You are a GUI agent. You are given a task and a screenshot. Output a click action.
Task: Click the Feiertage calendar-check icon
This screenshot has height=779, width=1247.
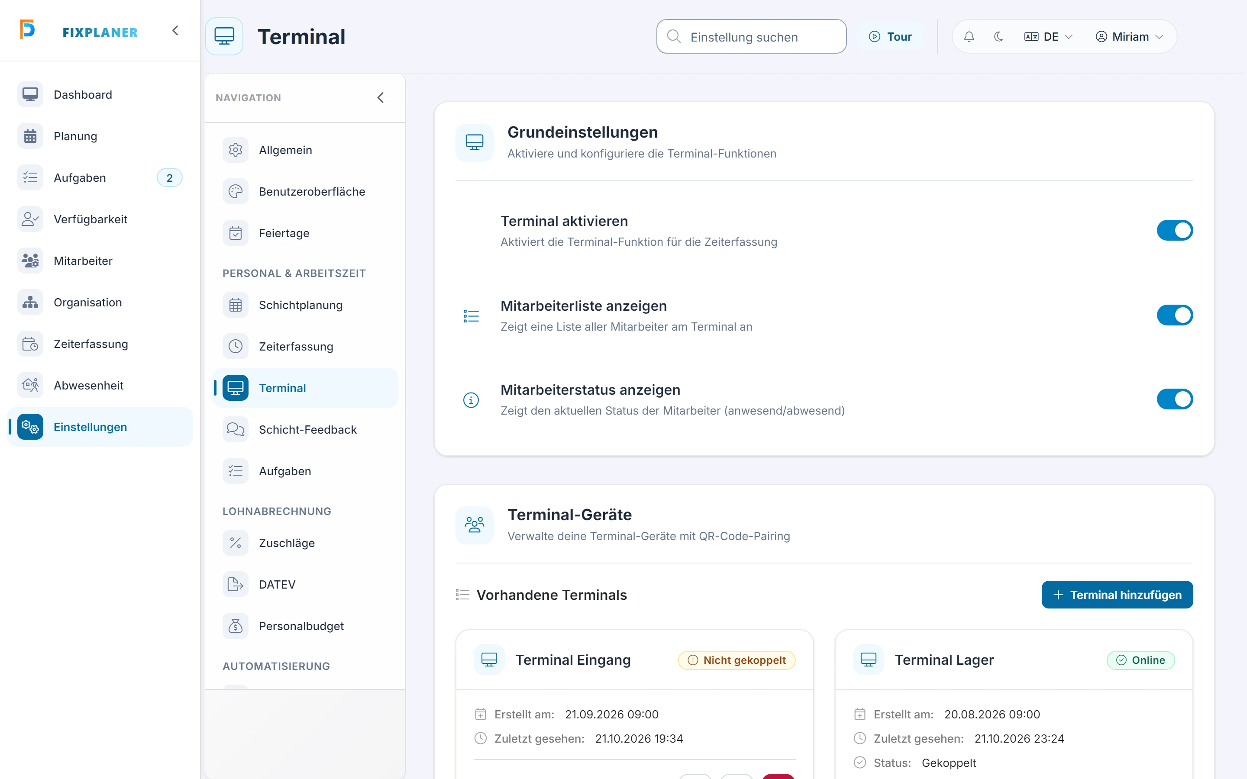(x=236, y=233)
